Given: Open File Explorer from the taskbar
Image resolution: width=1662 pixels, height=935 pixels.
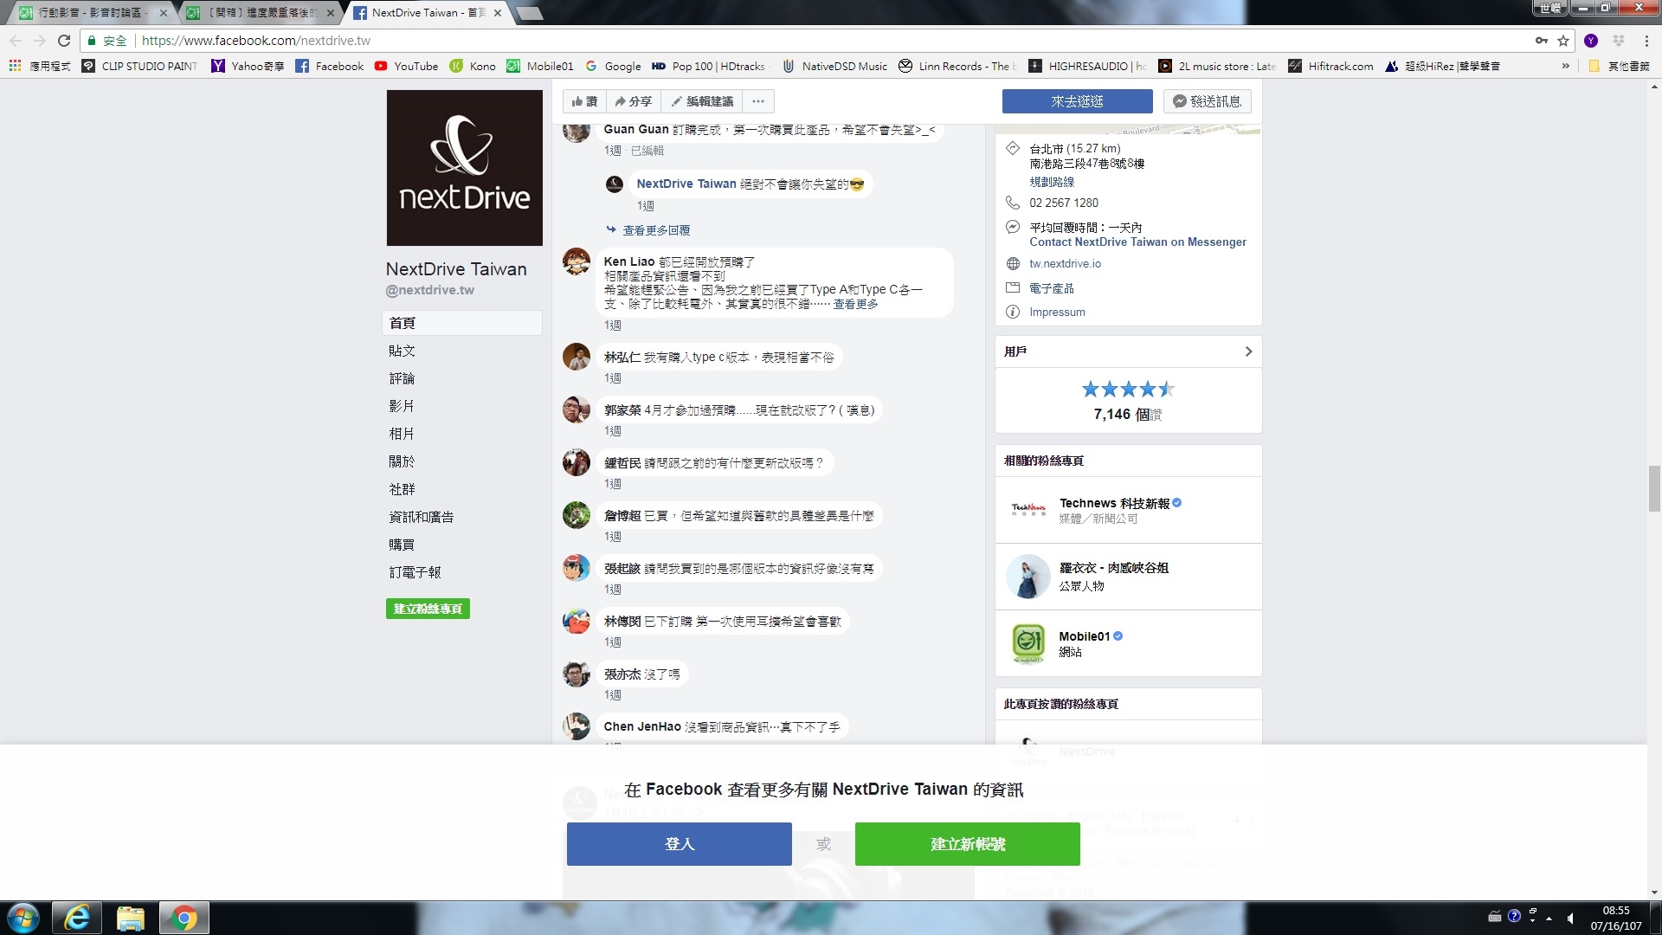Looking at the screenshot, I should (x=131, y=918).
